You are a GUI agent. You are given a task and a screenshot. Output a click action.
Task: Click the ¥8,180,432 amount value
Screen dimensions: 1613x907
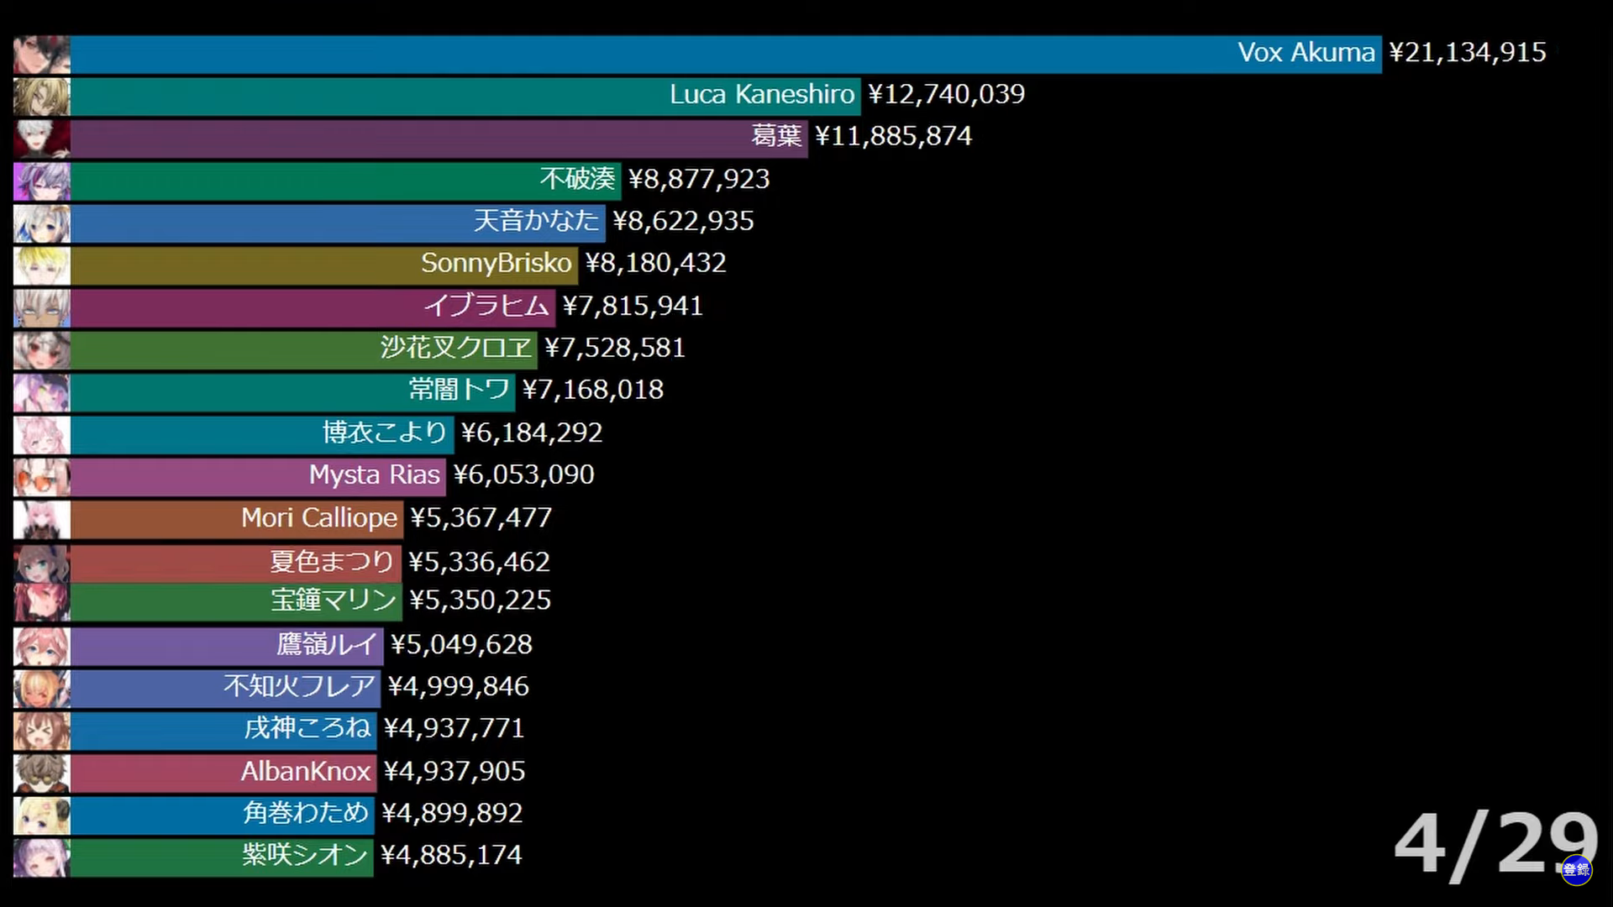(656, 263)
